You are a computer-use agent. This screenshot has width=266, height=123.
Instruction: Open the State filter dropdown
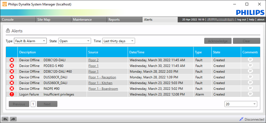coord(74,41)
